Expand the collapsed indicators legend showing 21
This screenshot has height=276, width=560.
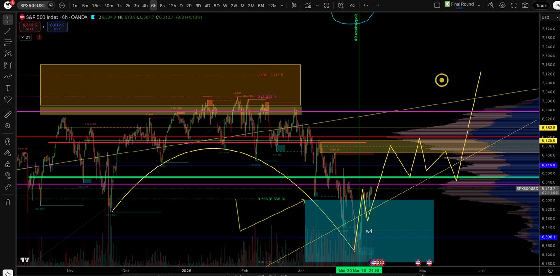point(26,37)
